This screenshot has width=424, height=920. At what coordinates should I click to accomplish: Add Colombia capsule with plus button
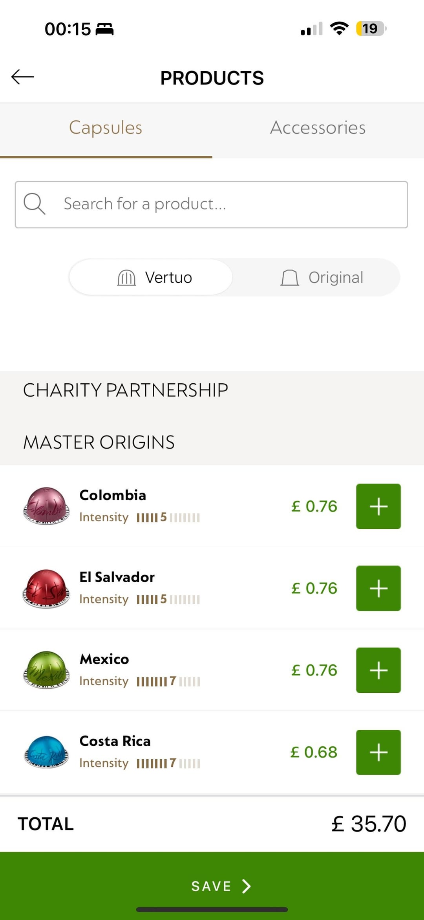coord(378,506)
